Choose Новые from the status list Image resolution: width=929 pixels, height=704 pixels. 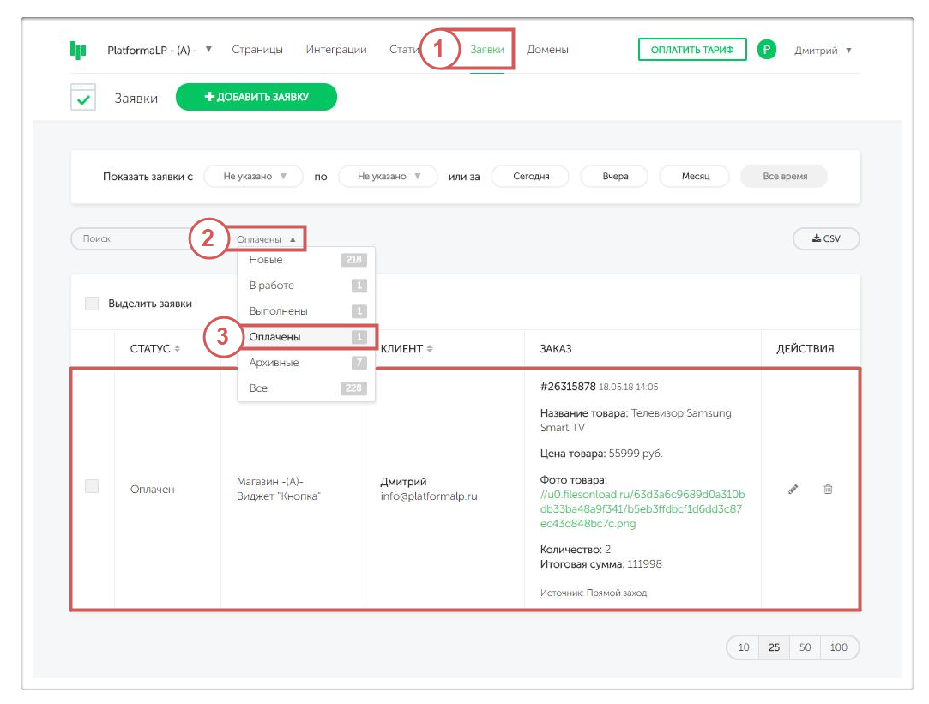tap(266, 260)
